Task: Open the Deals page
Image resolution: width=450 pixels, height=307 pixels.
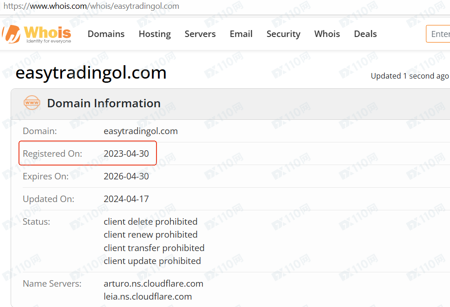Action: coord(365,34)
